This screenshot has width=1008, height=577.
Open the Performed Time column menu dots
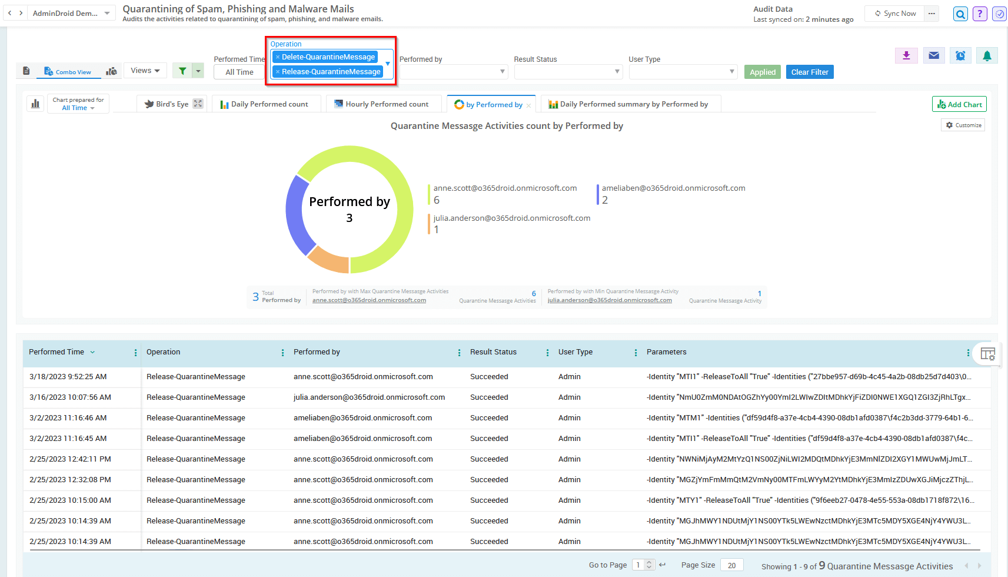(135, 353)
